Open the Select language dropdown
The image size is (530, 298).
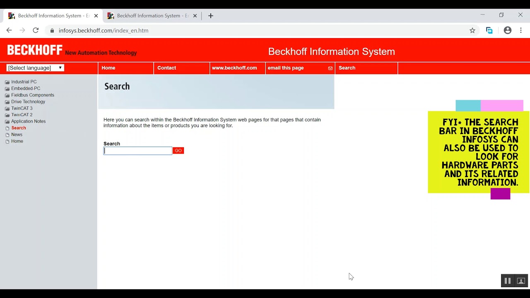click(35, 68)
